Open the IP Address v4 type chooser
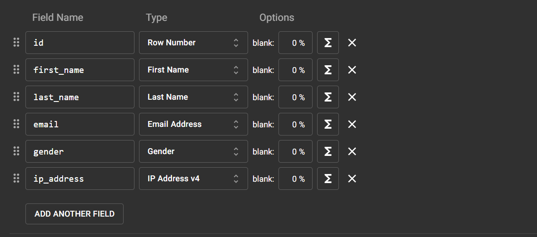Image resolution: width=537 pixels, height=237 pixels. [193, 179]
